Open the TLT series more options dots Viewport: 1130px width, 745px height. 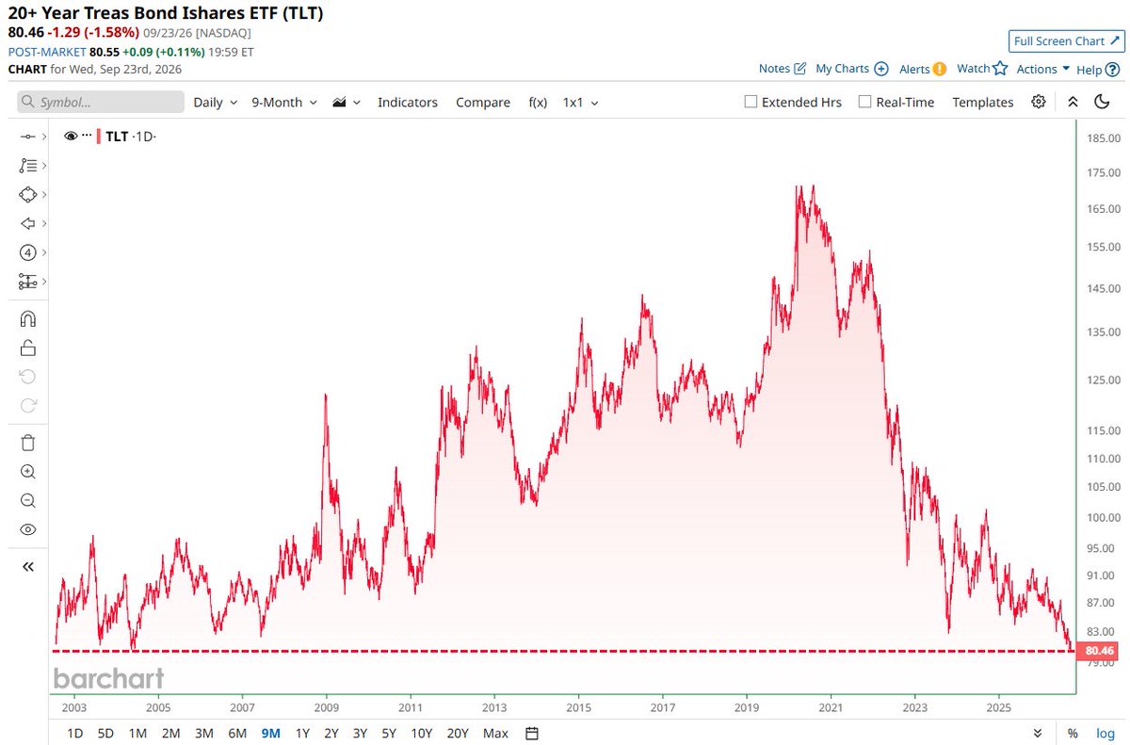87,137
